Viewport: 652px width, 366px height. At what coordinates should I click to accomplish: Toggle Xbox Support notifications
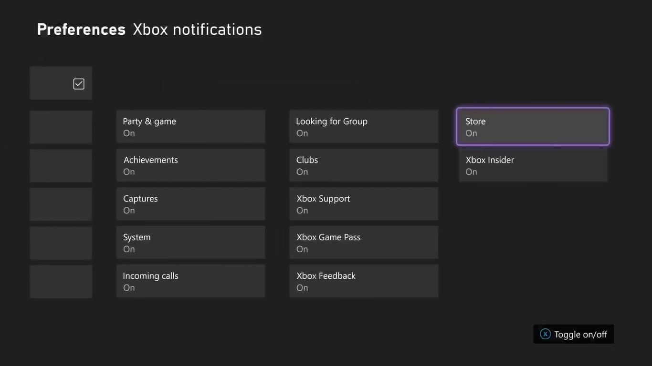tap(364, 204)
